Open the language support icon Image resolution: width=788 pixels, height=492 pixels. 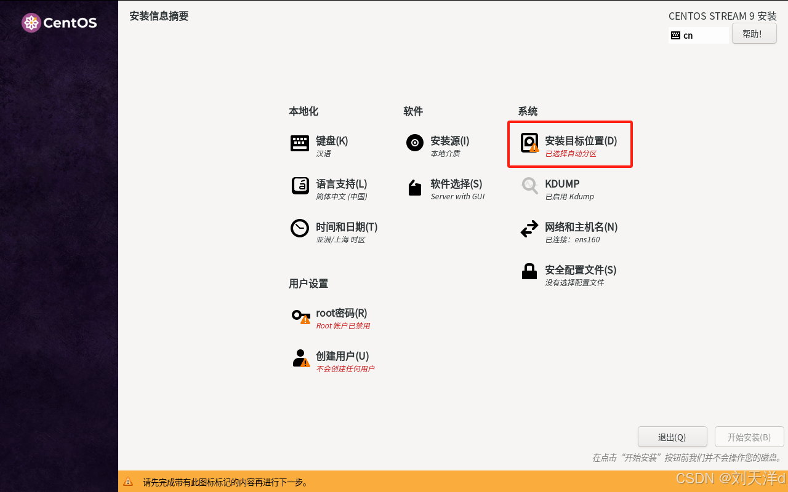point(300,186)
